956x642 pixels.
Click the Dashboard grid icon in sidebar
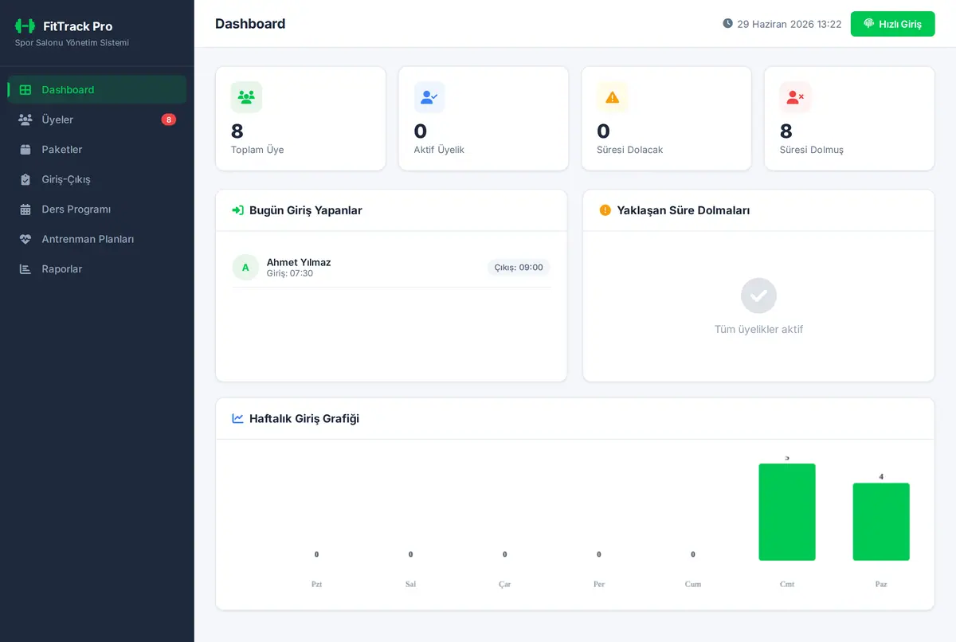tap(25, 90)
